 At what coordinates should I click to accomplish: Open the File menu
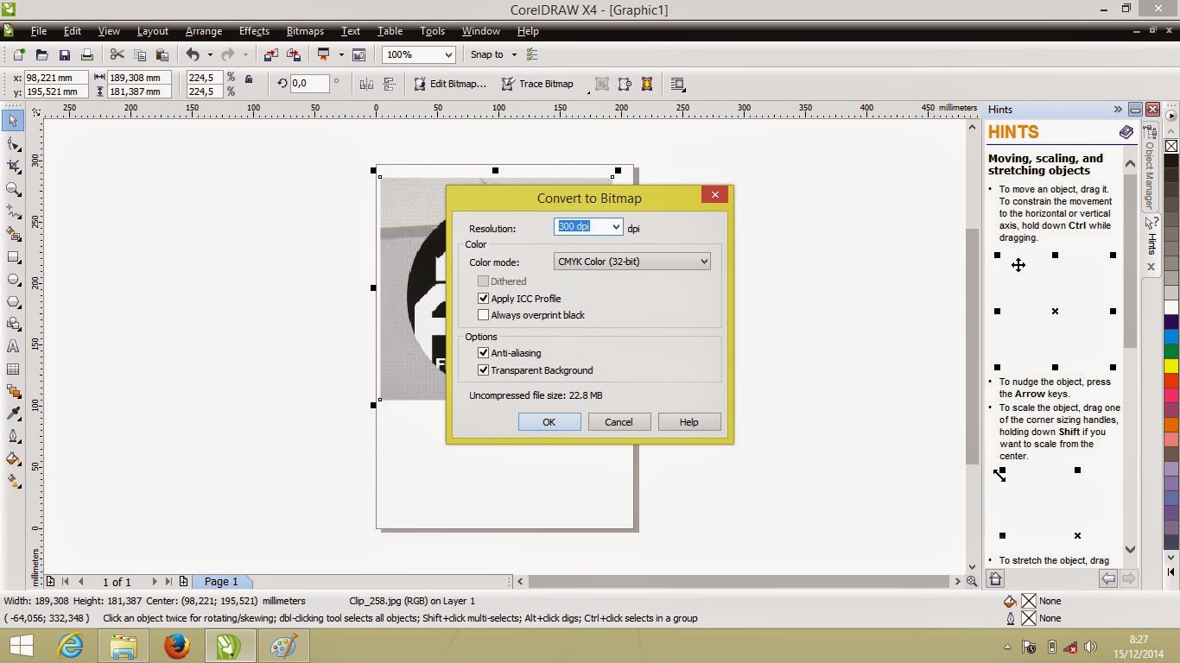click(x=39, y=31)
